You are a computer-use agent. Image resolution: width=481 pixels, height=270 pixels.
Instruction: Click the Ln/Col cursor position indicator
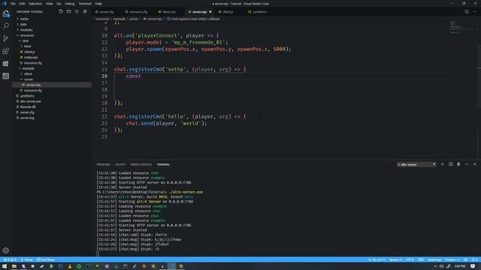[x=377, y=259]
